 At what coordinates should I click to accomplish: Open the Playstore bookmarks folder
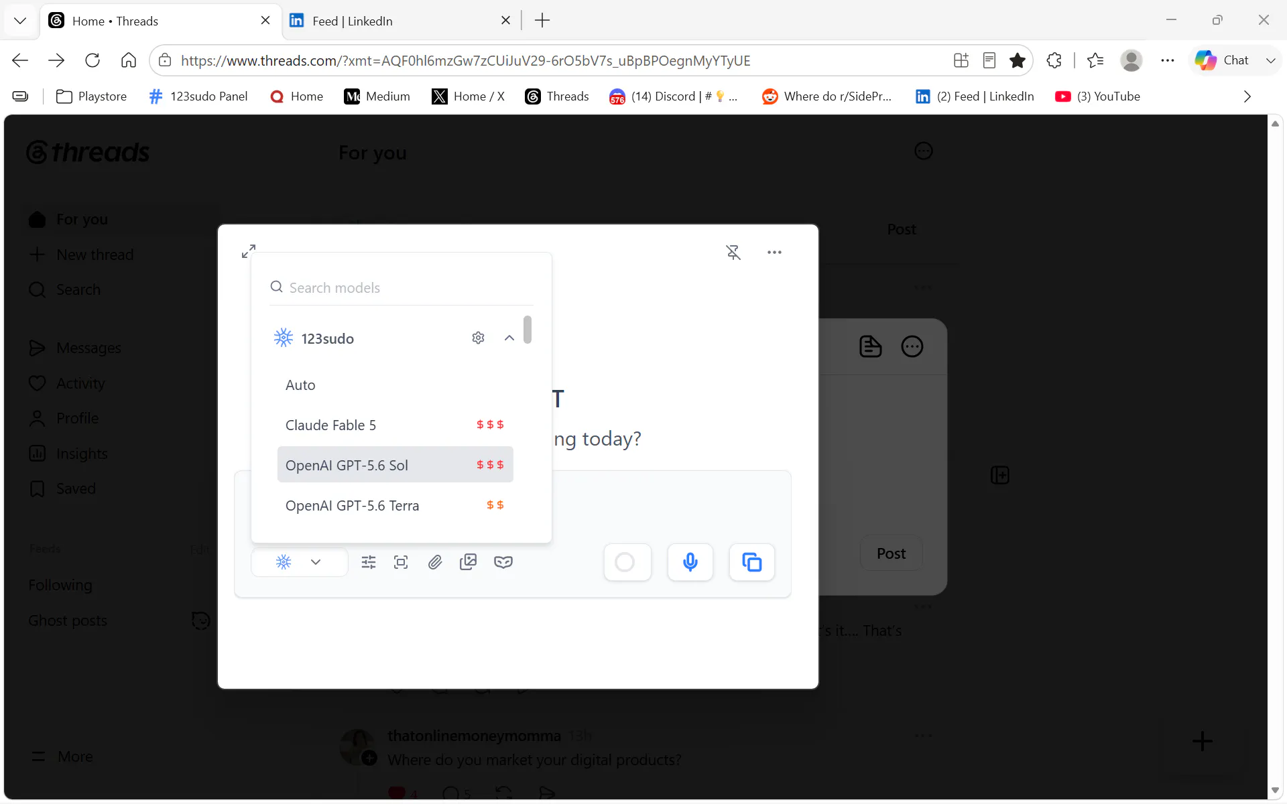pyautogui.click(x=92, y=96)
